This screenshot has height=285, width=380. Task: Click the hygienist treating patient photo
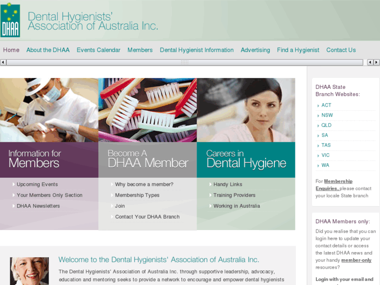click(49, 110)
